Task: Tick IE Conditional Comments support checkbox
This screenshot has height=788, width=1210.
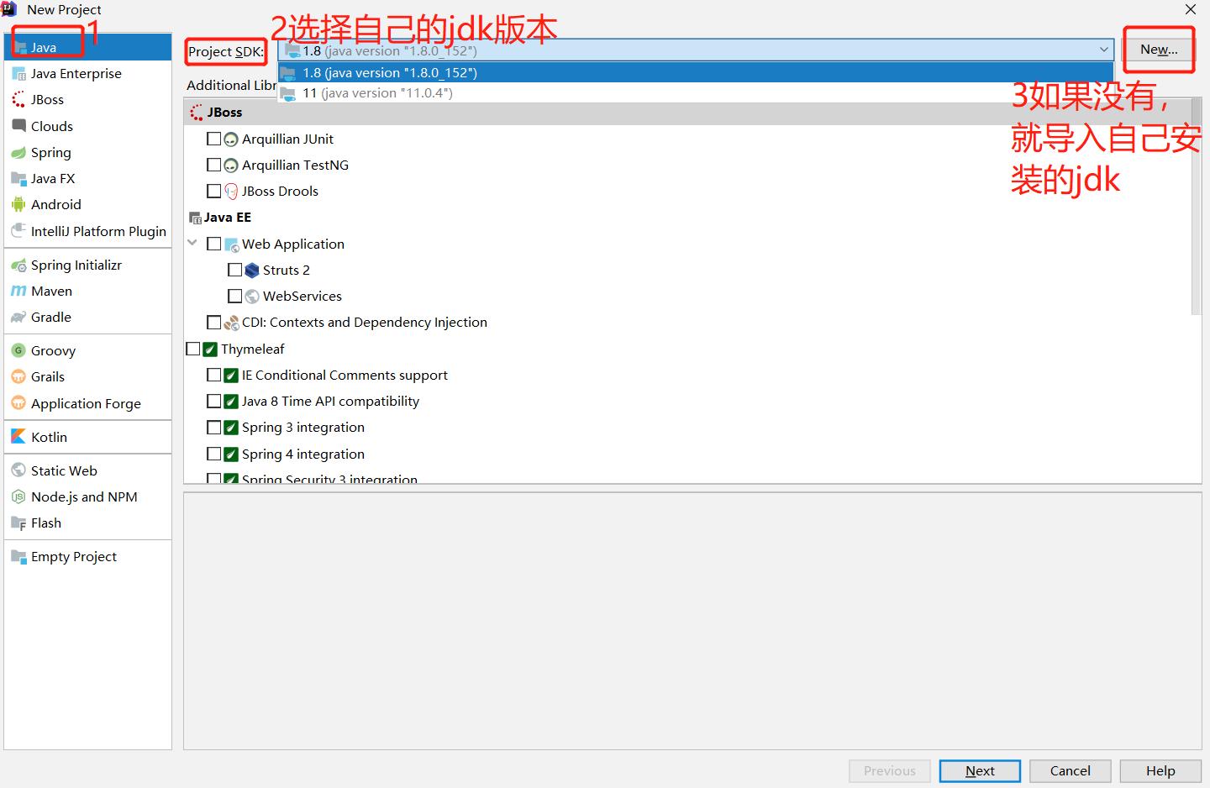Action: [x=213, y=375]
